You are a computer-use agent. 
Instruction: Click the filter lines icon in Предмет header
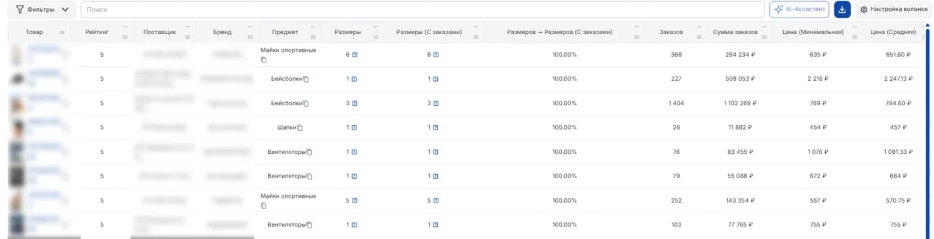(x=314, y=37)
